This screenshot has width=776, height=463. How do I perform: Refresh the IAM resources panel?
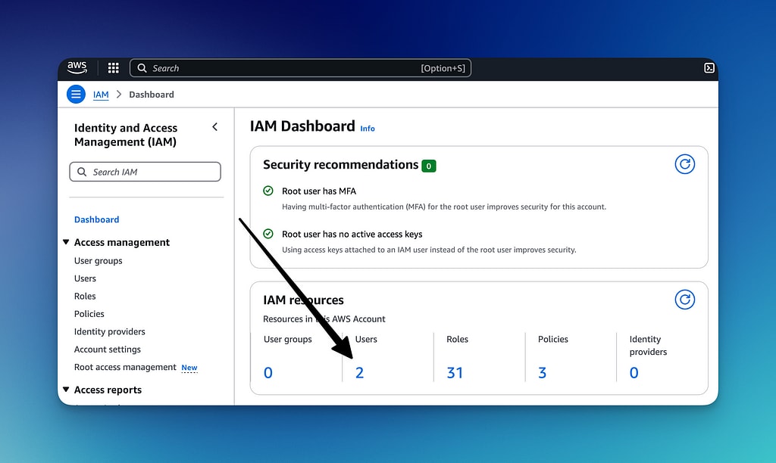tap(685, 300)
